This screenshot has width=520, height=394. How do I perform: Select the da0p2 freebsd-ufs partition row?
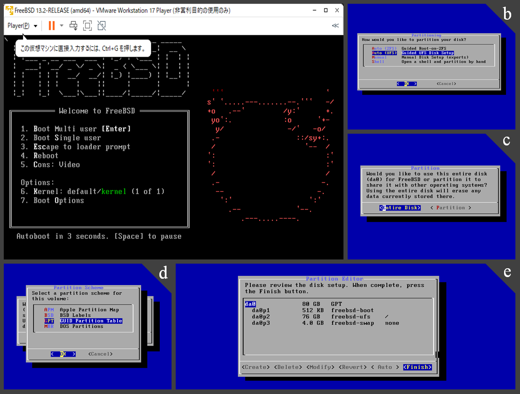[321, 317]
